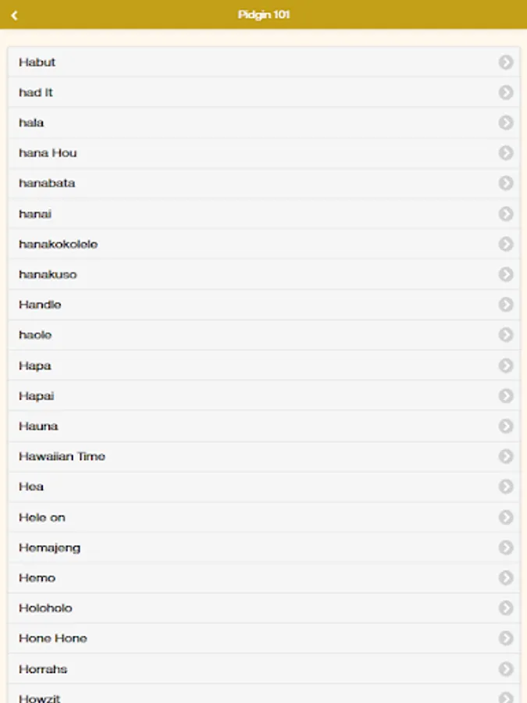This screenshot has height=703, width=527.
Task: Tap the back arrow in header
Action: pos(14,15)
